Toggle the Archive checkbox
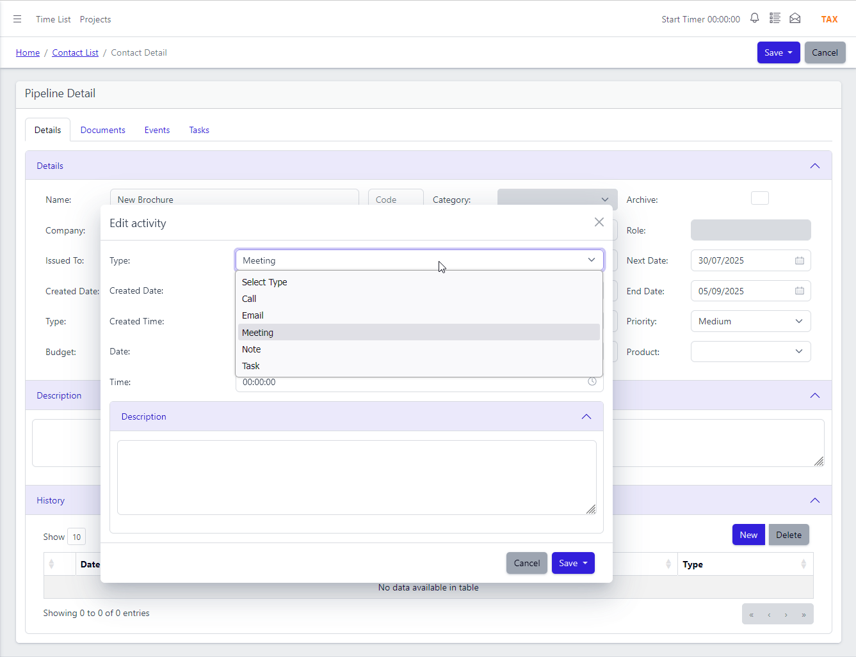This screenshot has height=657, width=856. point(760,198)
